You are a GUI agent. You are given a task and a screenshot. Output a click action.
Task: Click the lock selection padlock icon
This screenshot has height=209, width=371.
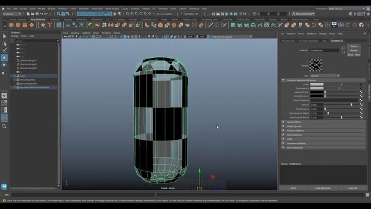tap(115, 14)
